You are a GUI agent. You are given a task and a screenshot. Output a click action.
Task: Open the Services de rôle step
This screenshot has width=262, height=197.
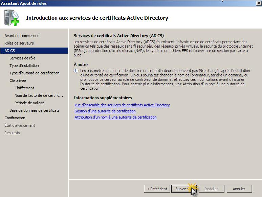[22, 58]
